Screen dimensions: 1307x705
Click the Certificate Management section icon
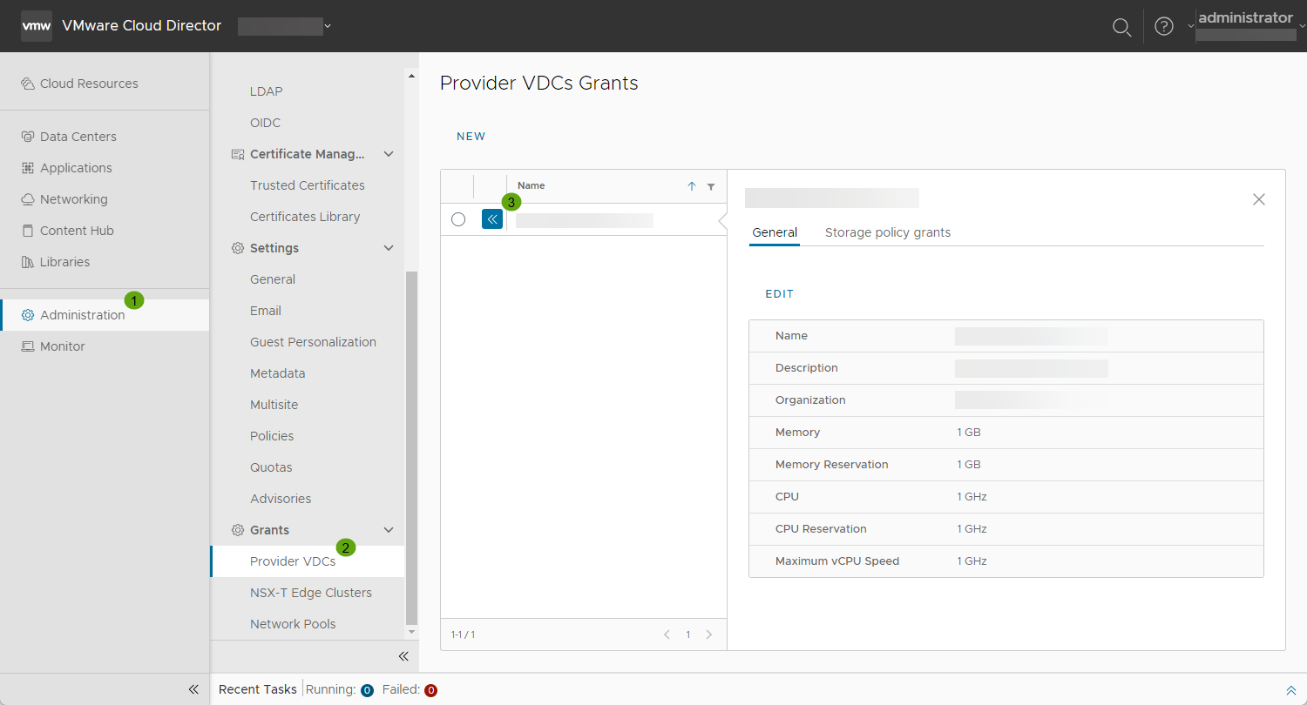(x=237, y=154)
